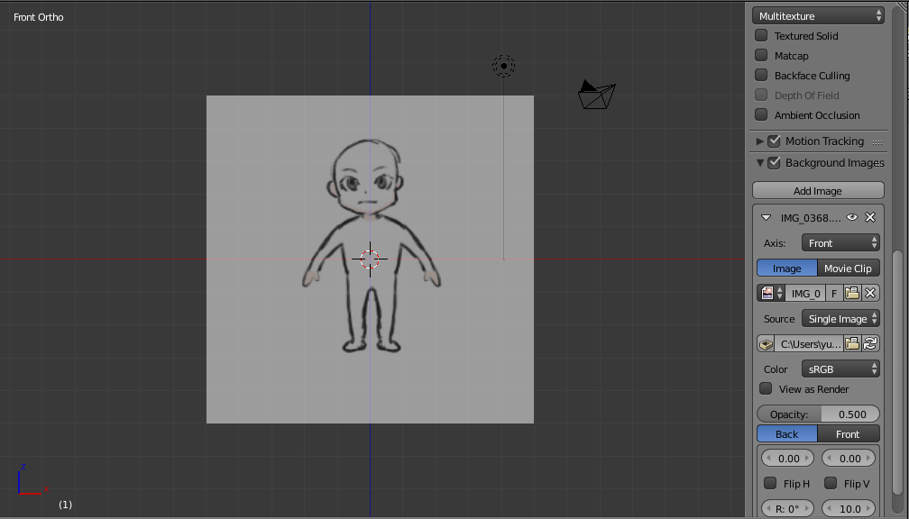This screenshot has width=909, height=519.
Task: Select Back draw depth option
Action: coord(786,434)
